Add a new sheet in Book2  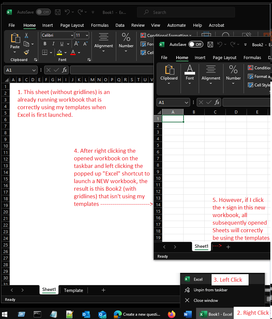[228, 247]
